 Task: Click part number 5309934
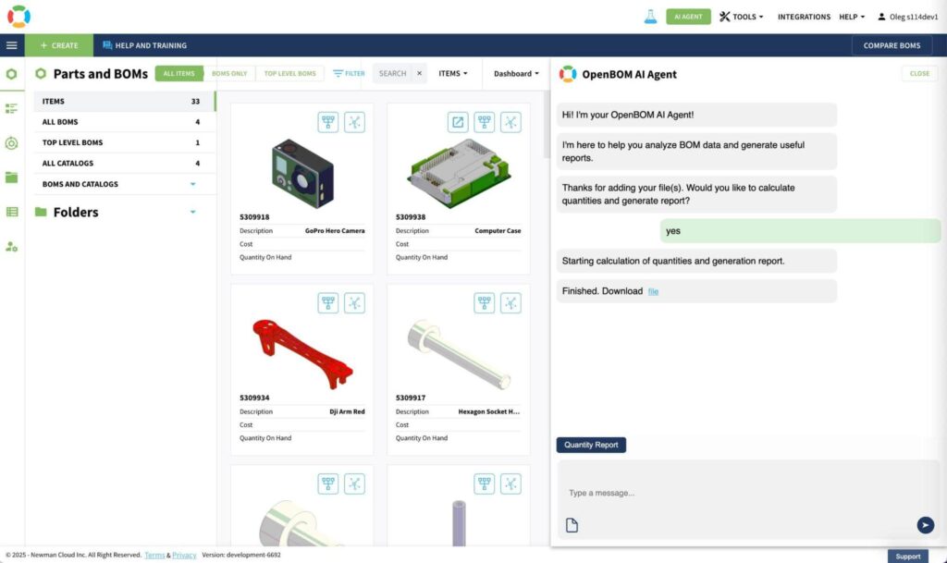coord(254,398)
